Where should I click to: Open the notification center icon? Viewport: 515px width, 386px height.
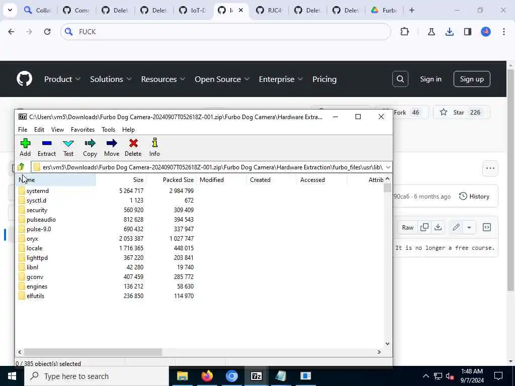[498, 376]
